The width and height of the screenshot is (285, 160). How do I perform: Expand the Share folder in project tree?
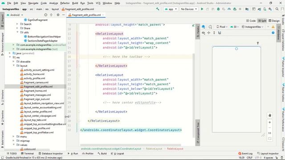pyautogui.click(x=17, y=28)
